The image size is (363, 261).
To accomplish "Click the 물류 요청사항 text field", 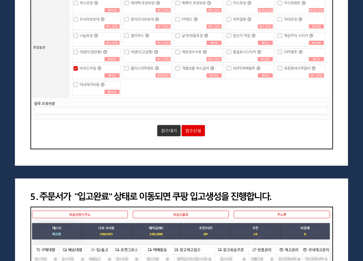I will pos(181,111).
